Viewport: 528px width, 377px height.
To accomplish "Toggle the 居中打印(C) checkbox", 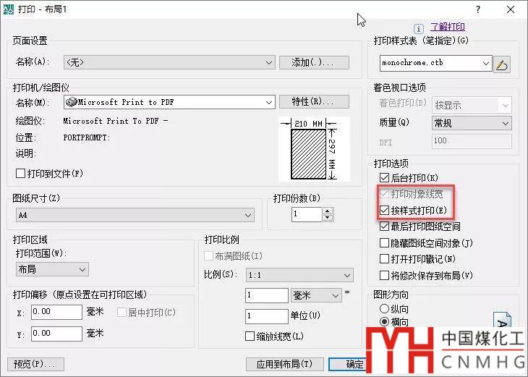I will [x=122, y=313].
